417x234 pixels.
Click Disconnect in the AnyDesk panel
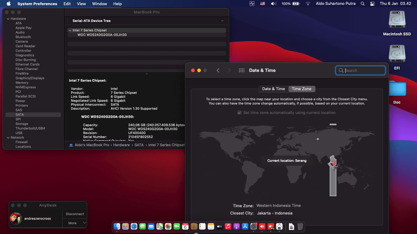pyautogui.click(x=75, y=214)
